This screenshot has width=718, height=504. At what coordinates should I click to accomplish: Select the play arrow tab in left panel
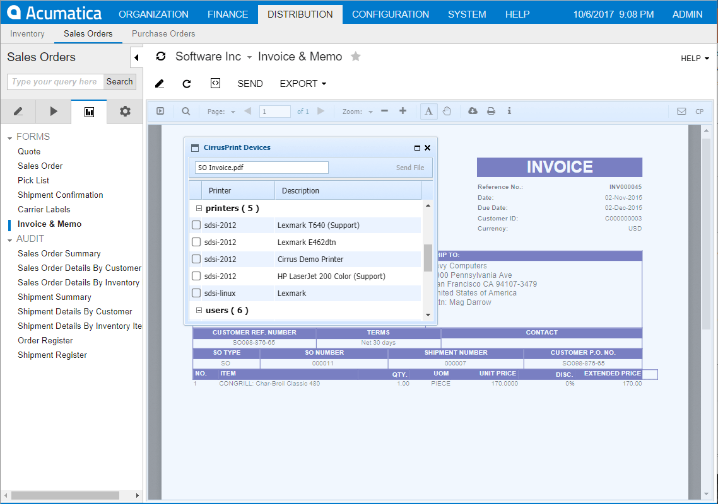pyautogui.click(x=54, y=111)
